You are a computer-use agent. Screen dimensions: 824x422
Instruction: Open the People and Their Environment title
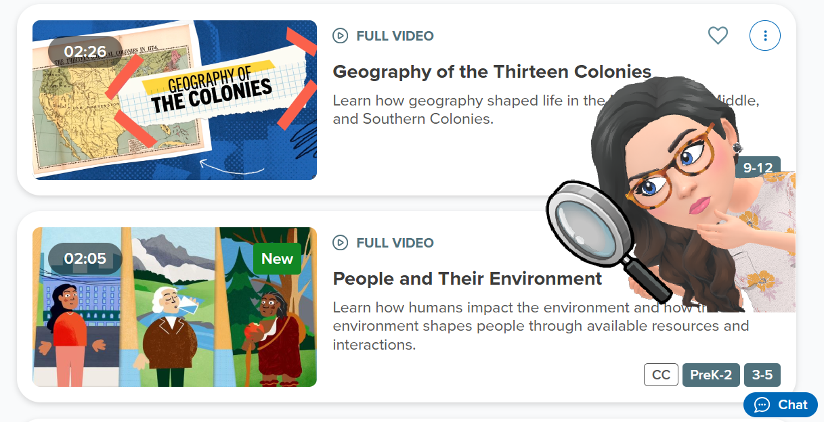point(467,279)
